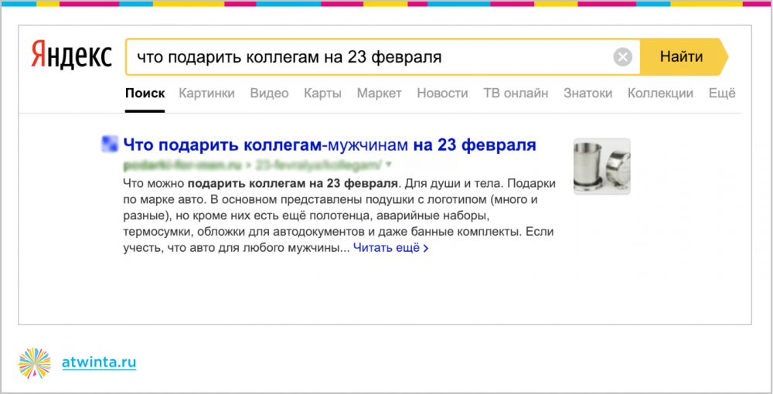
Task: Open the dropdown arrow after the result URL
Action: [x=389, y=165]
